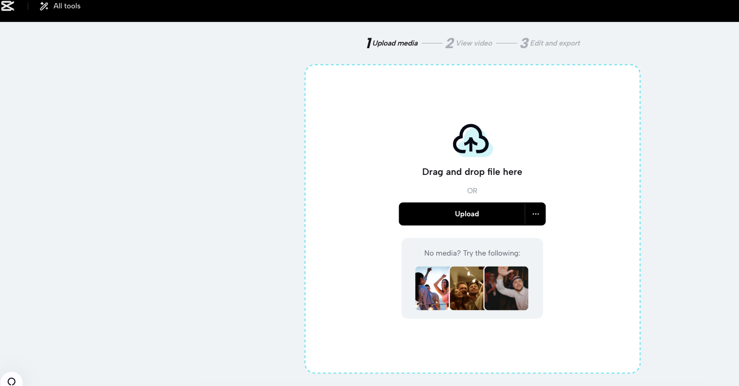Image resolution: width=739 pixels, height=386 pixels.
Task: Click the cloud upload icon
Action: pyautogui.click(x=471, y=139)
